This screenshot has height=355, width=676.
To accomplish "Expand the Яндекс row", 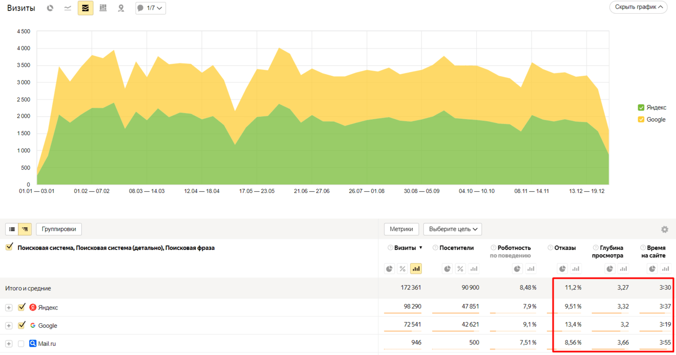I will [x=9, y=308].
